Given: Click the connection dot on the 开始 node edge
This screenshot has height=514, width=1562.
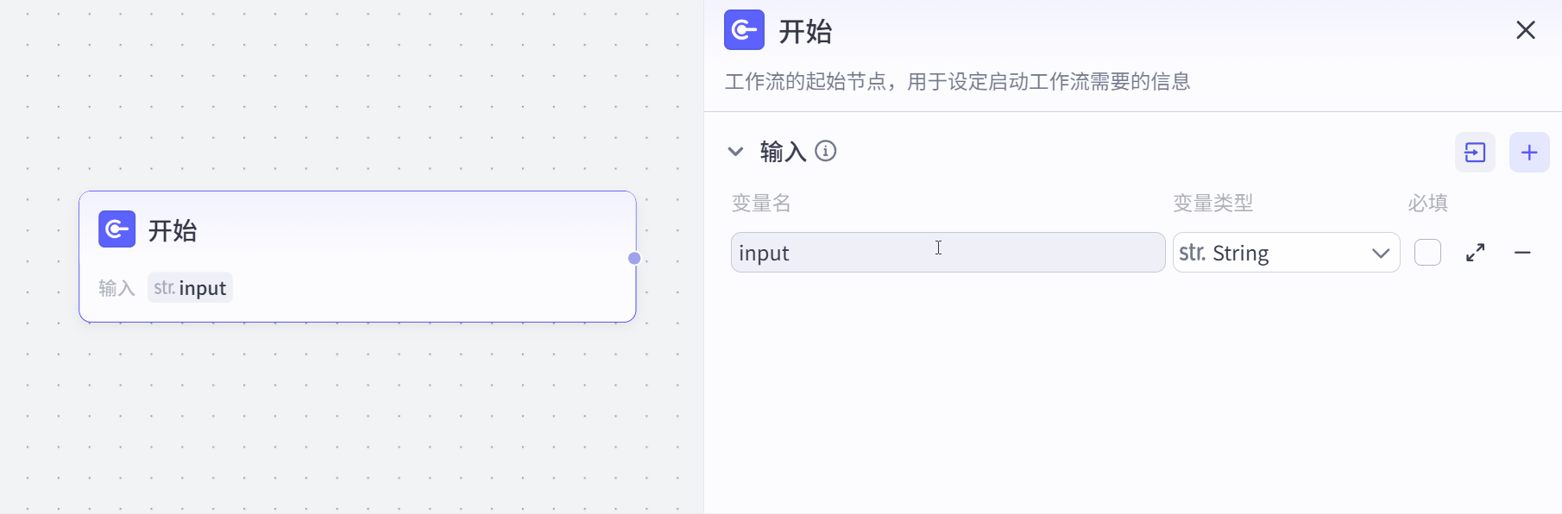Looking at the screenshot, I should 634,258.
